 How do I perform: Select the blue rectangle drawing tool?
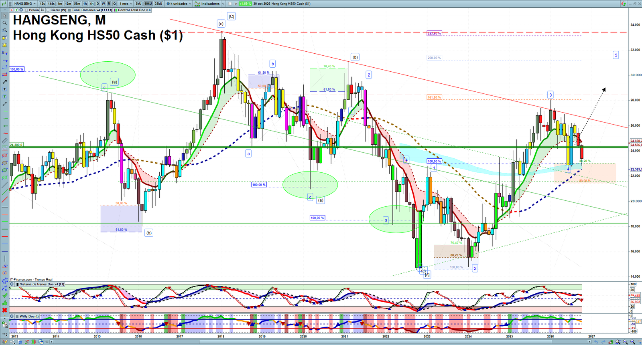[x=4, y=67]
